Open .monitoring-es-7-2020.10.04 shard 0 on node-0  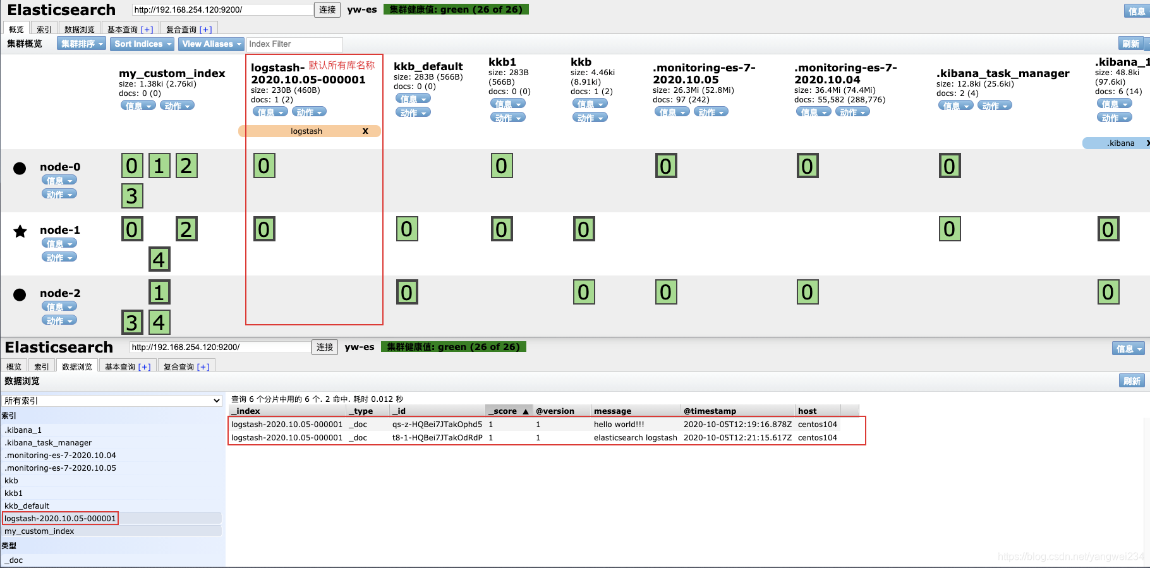pyautogui.click(x=808, y=166)
